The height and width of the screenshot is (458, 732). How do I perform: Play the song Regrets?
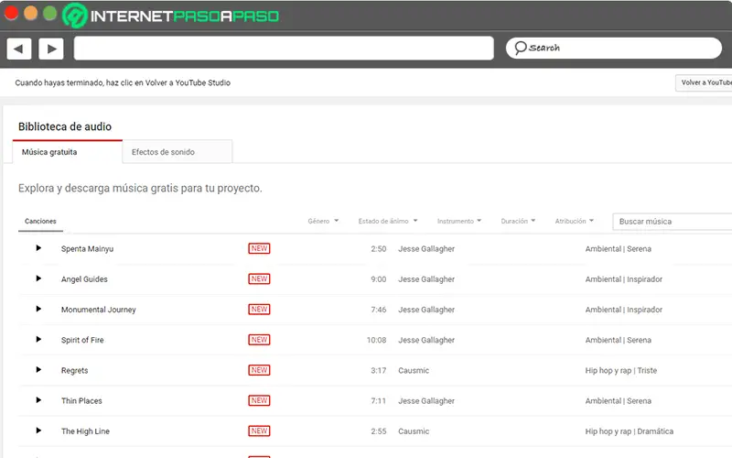pyautogui.click(x=38, y=370)
